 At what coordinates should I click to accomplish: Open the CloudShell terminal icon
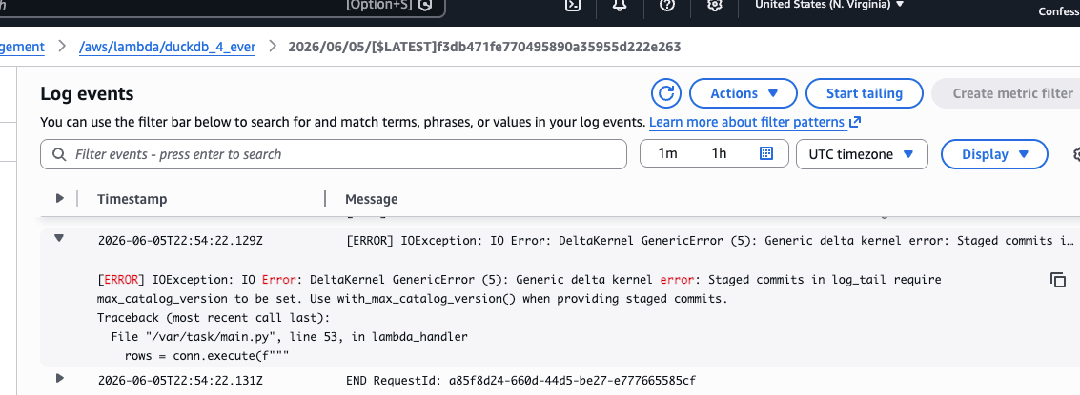(x=572, y=5)
